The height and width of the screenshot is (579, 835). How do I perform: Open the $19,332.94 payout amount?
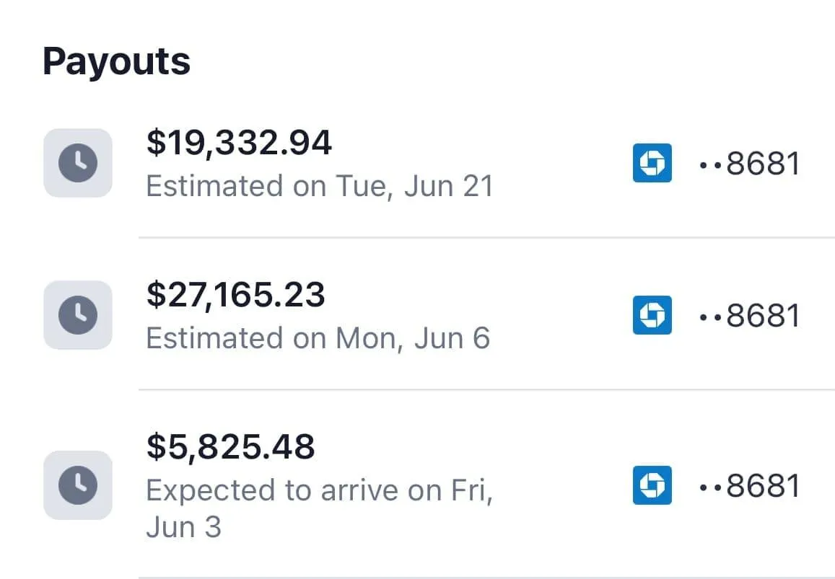(239, 142)
